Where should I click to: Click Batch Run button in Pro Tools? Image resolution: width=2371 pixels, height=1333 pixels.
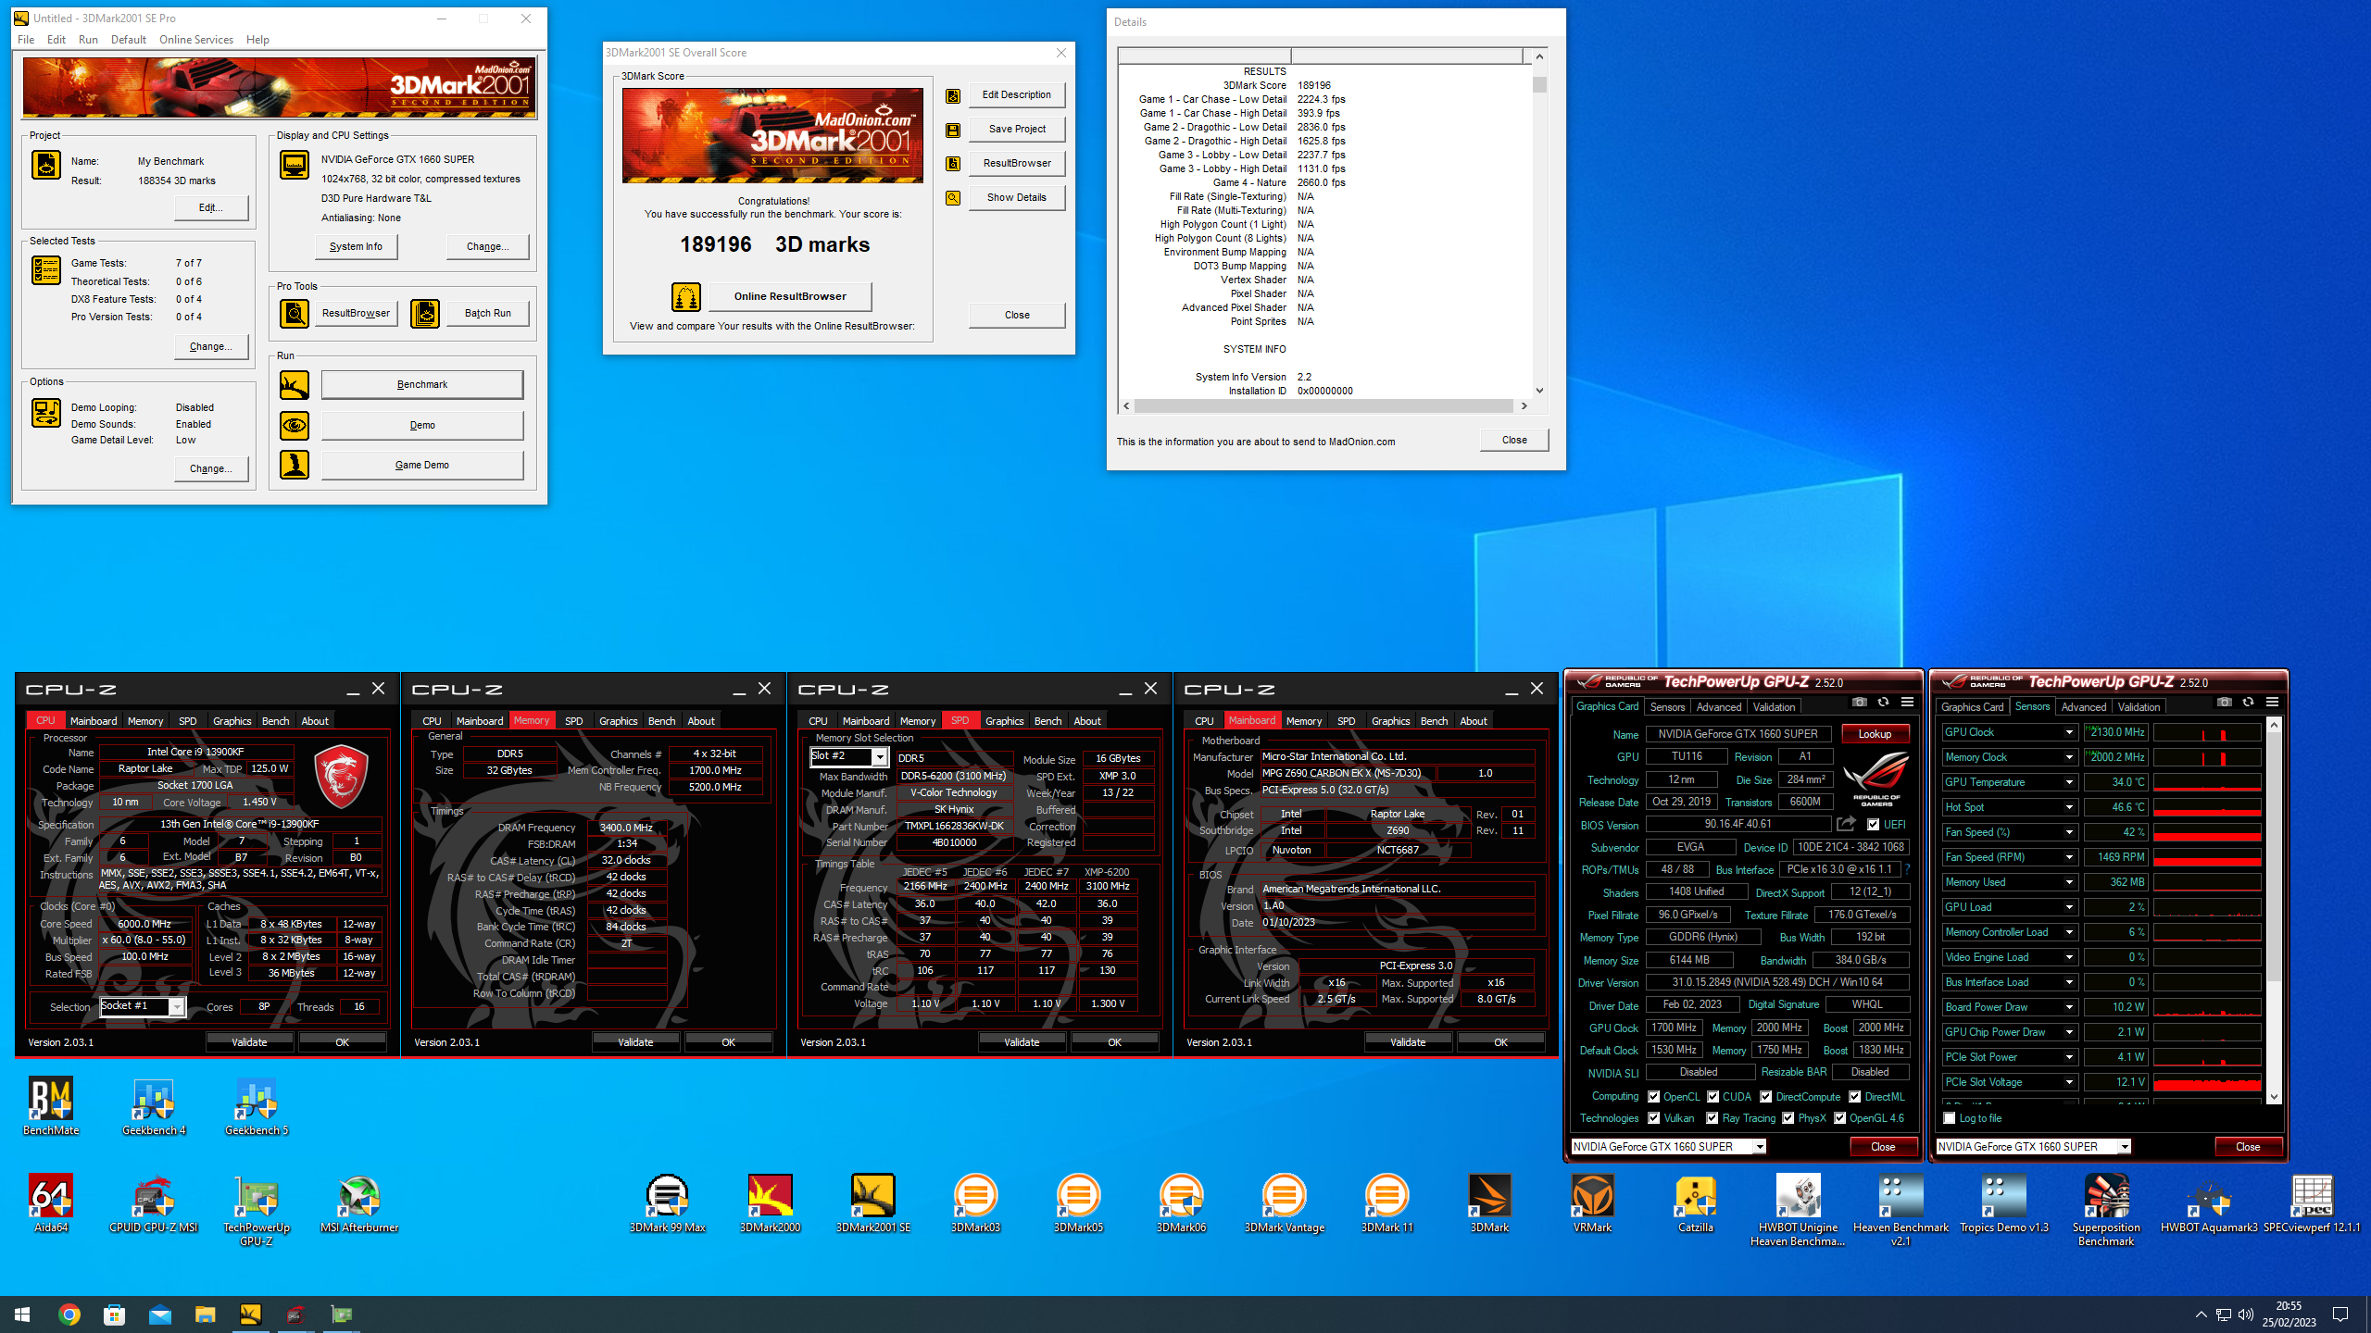click(x=488, y=314)
